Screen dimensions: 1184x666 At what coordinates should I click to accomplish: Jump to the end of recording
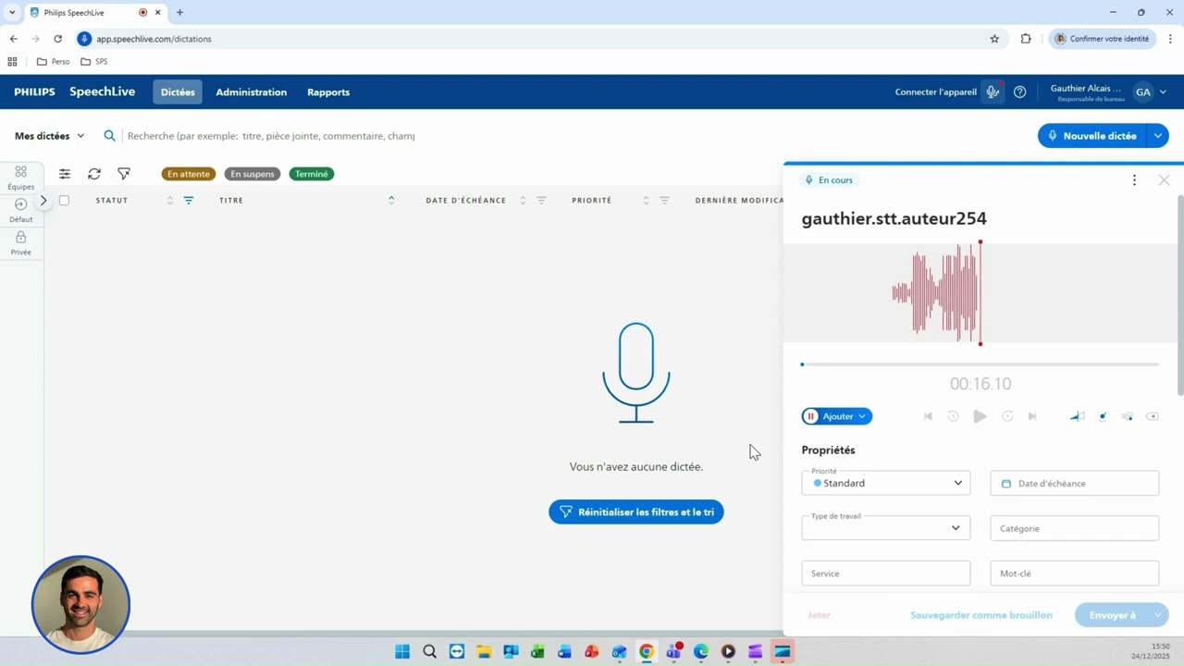[1032, 416]
